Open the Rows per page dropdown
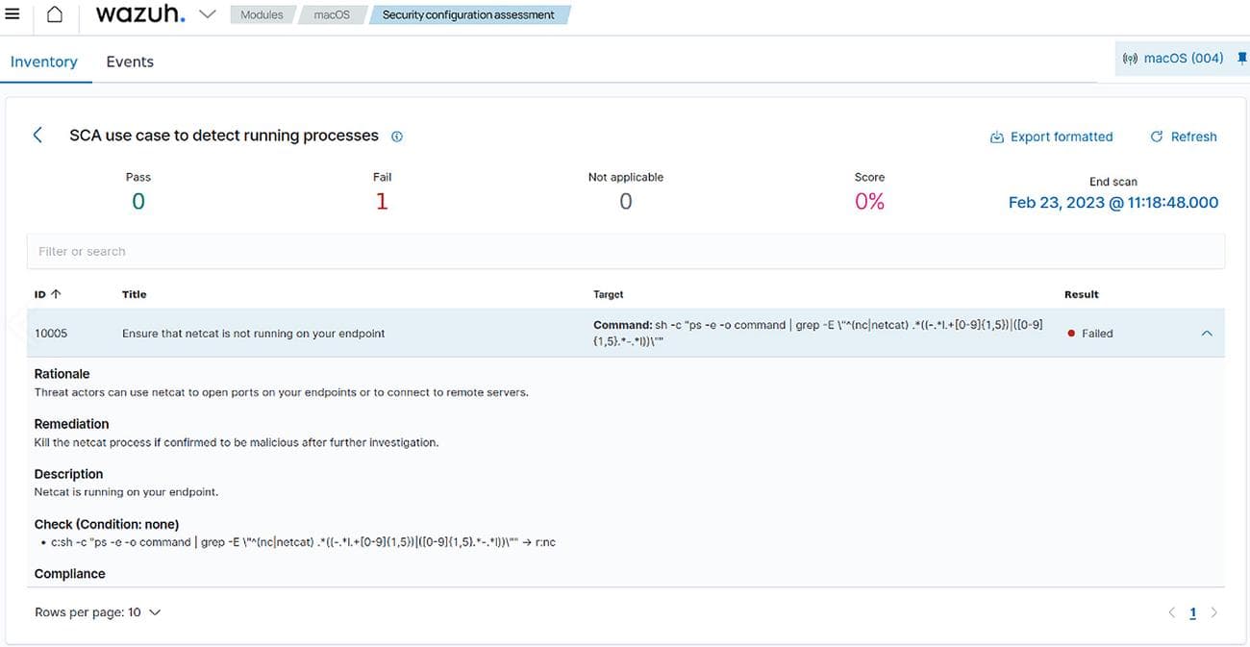The height and width of the screenshot is (647, 1250). tap(97, 612)
